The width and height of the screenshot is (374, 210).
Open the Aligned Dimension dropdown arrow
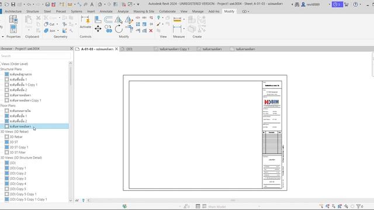coord(184,29)
